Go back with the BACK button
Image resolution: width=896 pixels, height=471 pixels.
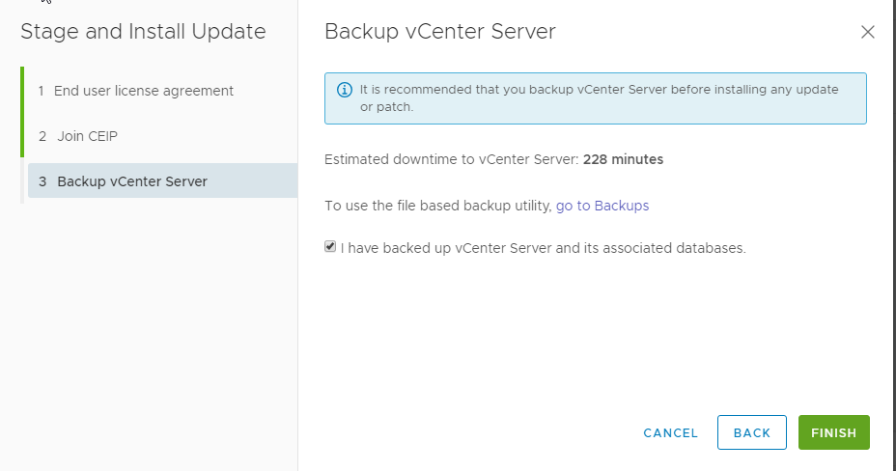752,432
